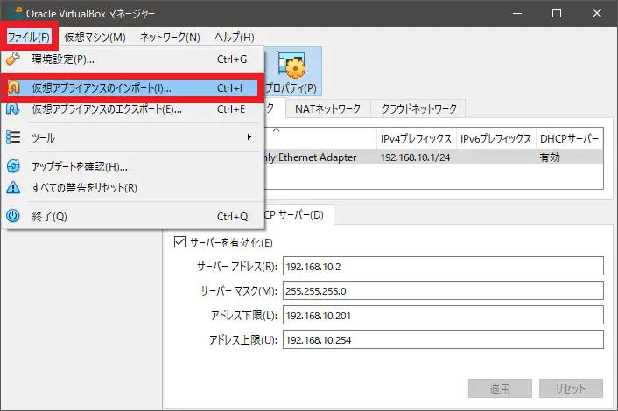Click the Tools list icon in menu

(x=14, y=137)
